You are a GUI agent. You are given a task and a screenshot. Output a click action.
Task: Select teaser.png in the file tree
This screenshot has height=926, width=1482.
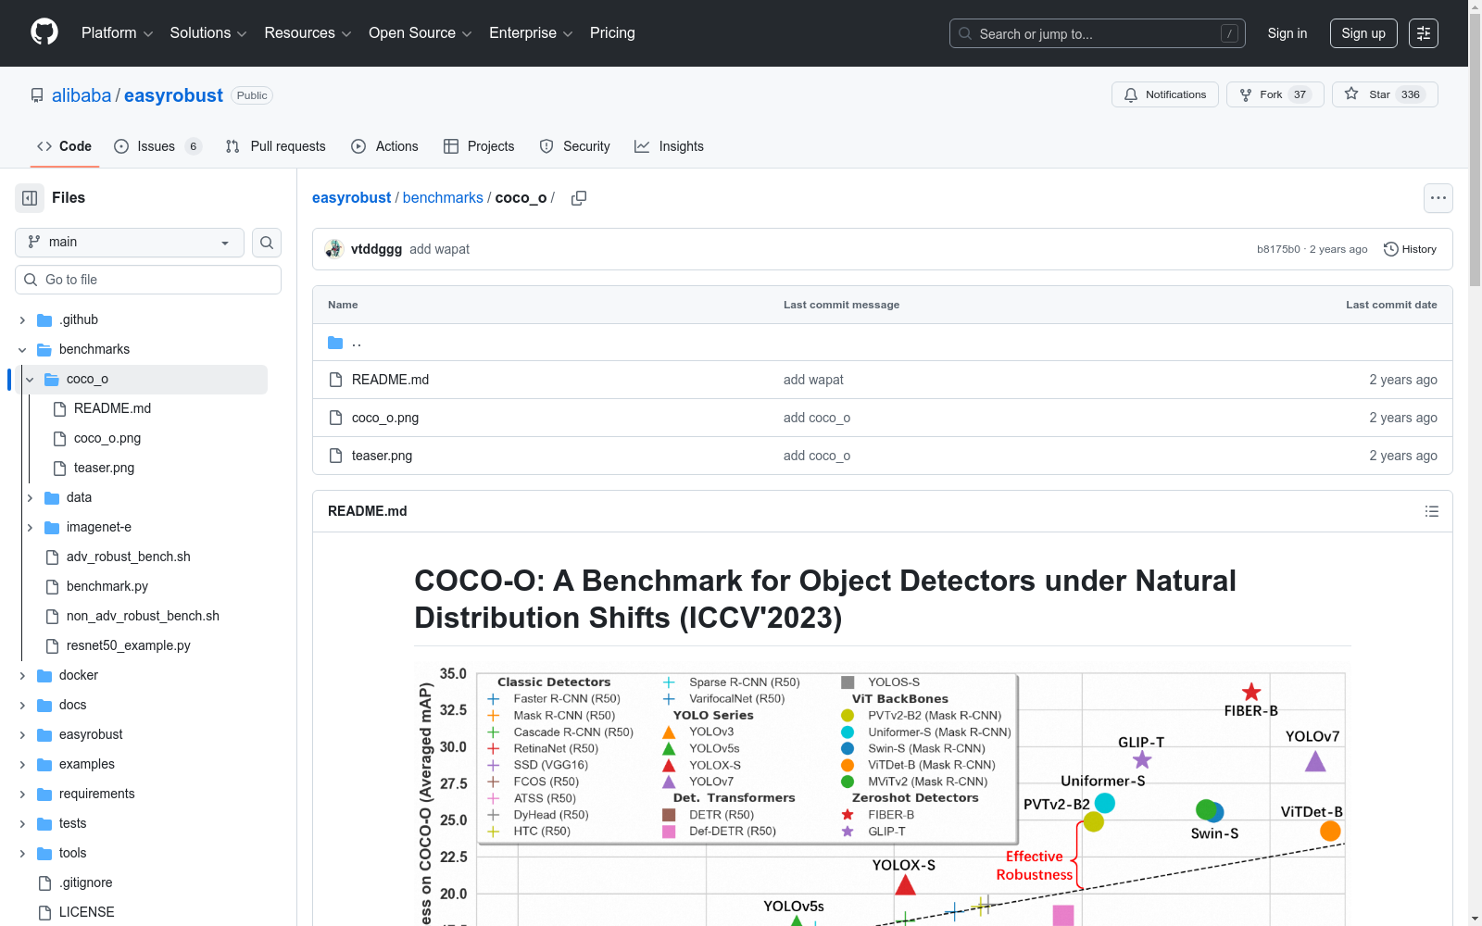(104, 468)
